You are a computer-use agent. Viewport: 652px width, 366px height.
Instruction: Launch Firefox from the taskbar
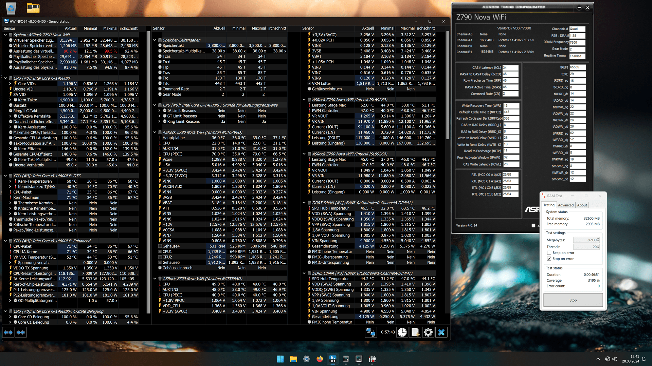click(320, 359)
